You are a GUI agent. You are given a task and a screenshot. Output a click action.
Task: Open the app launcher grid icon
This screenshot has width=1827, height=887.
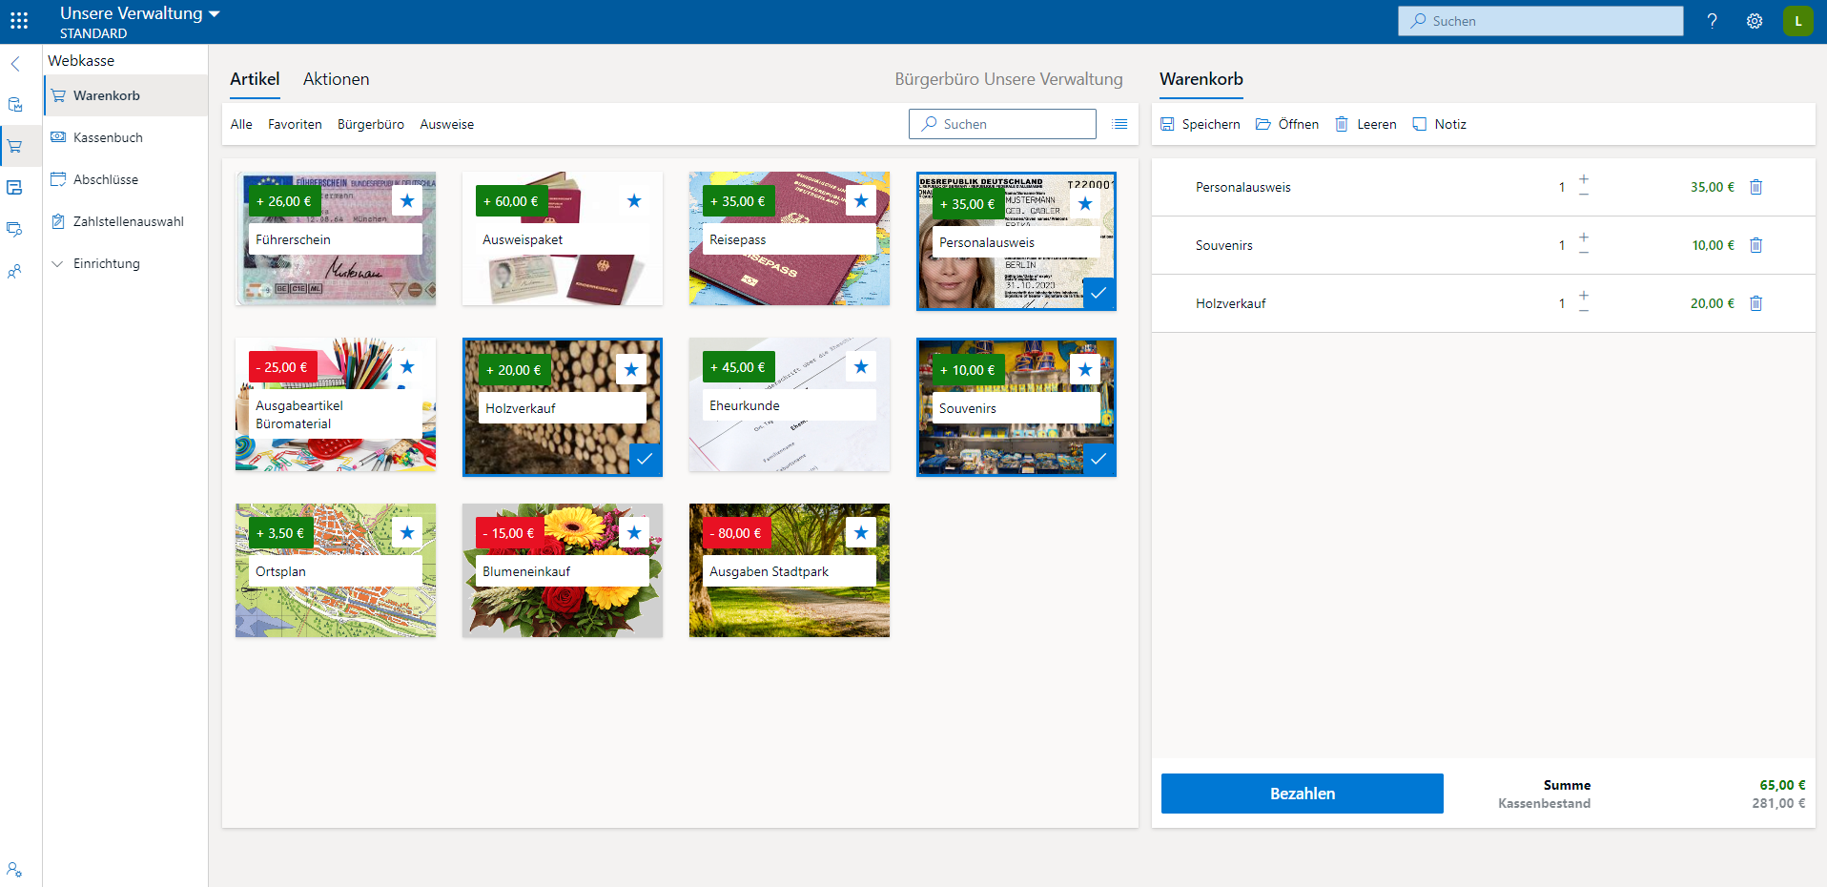[x=19, y=21]
